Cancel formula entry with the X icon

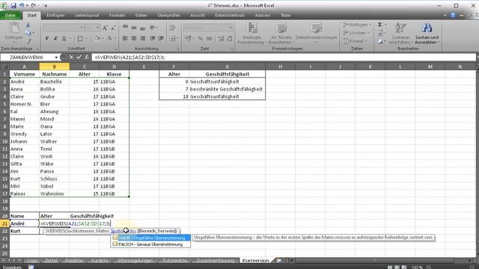tap(71, 57)
